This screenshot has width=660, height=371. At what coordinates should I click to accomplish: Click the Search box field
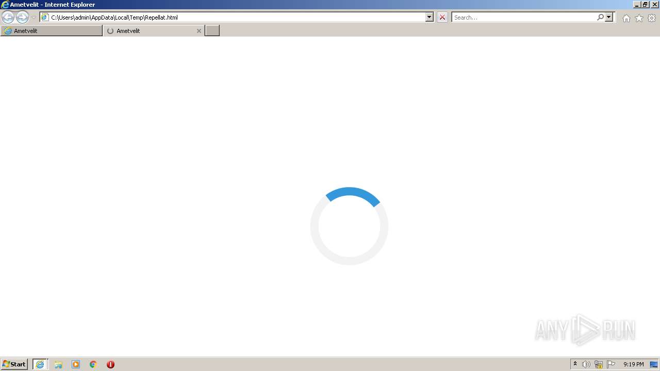pyautogui.click(x=524, y=18)
